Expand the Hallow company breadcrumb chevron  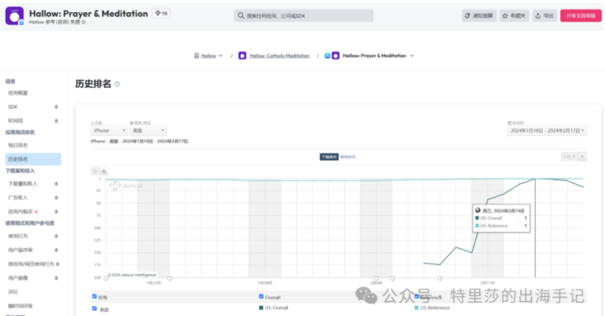pyautogui.click(x=221, y=56)
